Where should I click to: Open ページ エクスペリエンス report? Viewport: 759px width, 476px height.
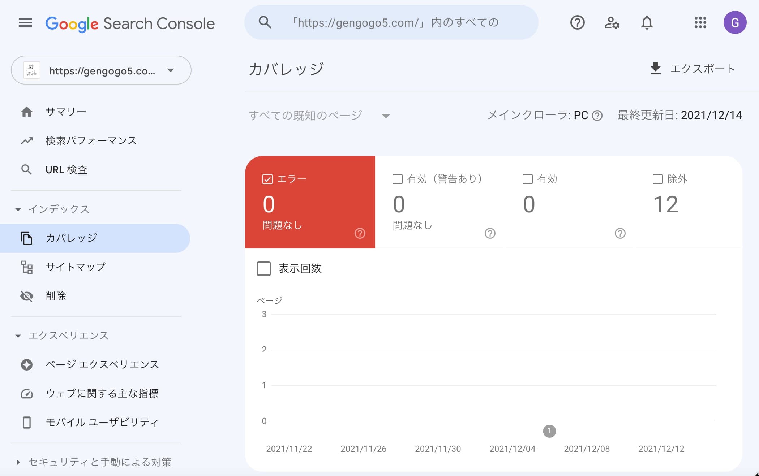click(x=95, y=365)
